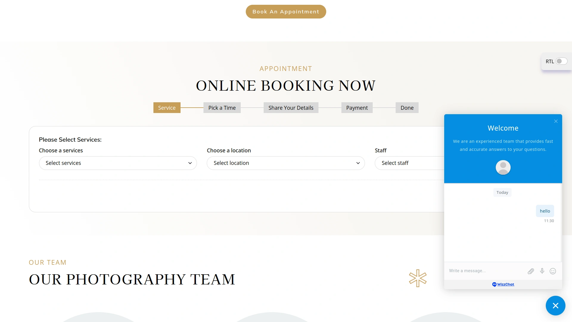Click the agent avatar in chat header
The height and width of the screenshot is (322, 572).
click(x=503, y=168)
